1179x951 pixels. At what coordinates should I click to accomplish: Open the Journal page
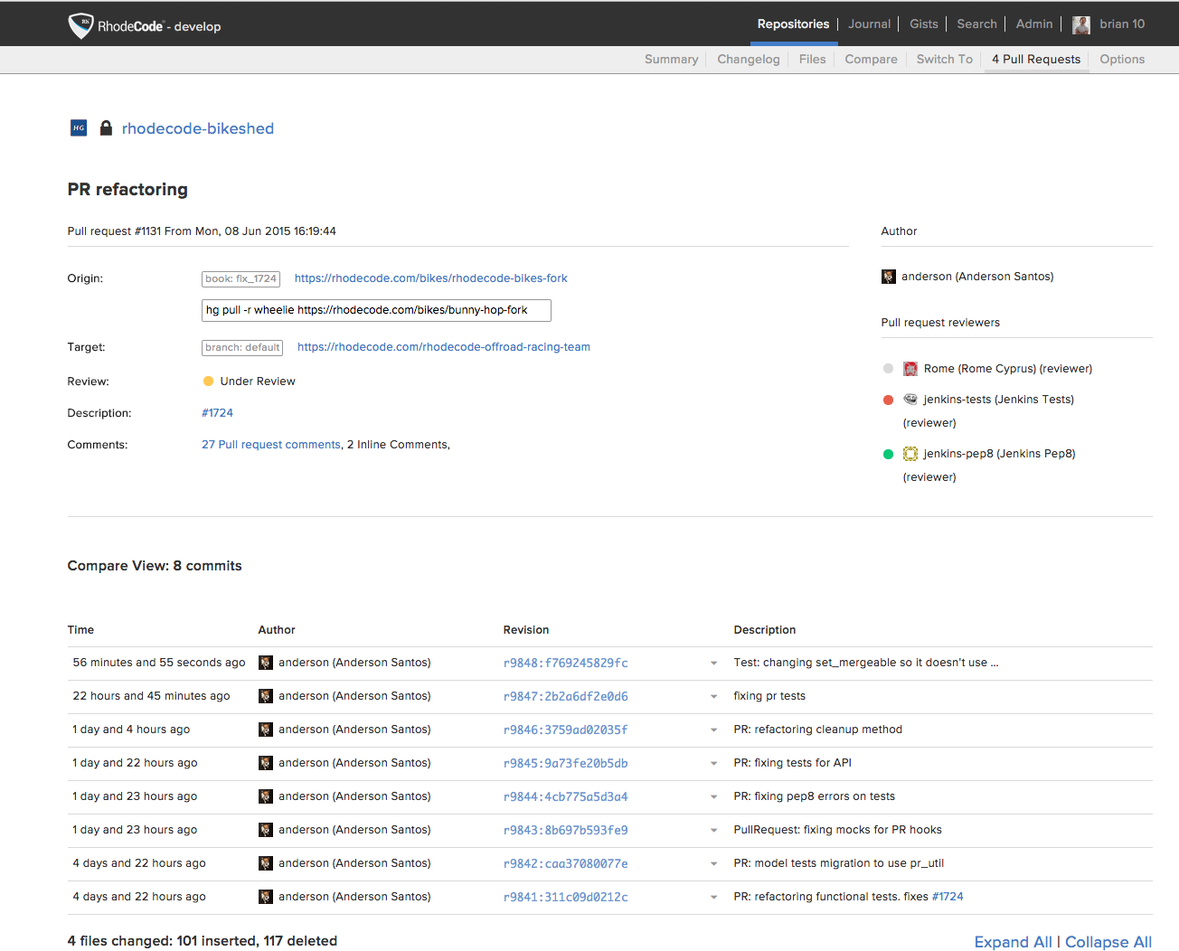tap(869, 24)
